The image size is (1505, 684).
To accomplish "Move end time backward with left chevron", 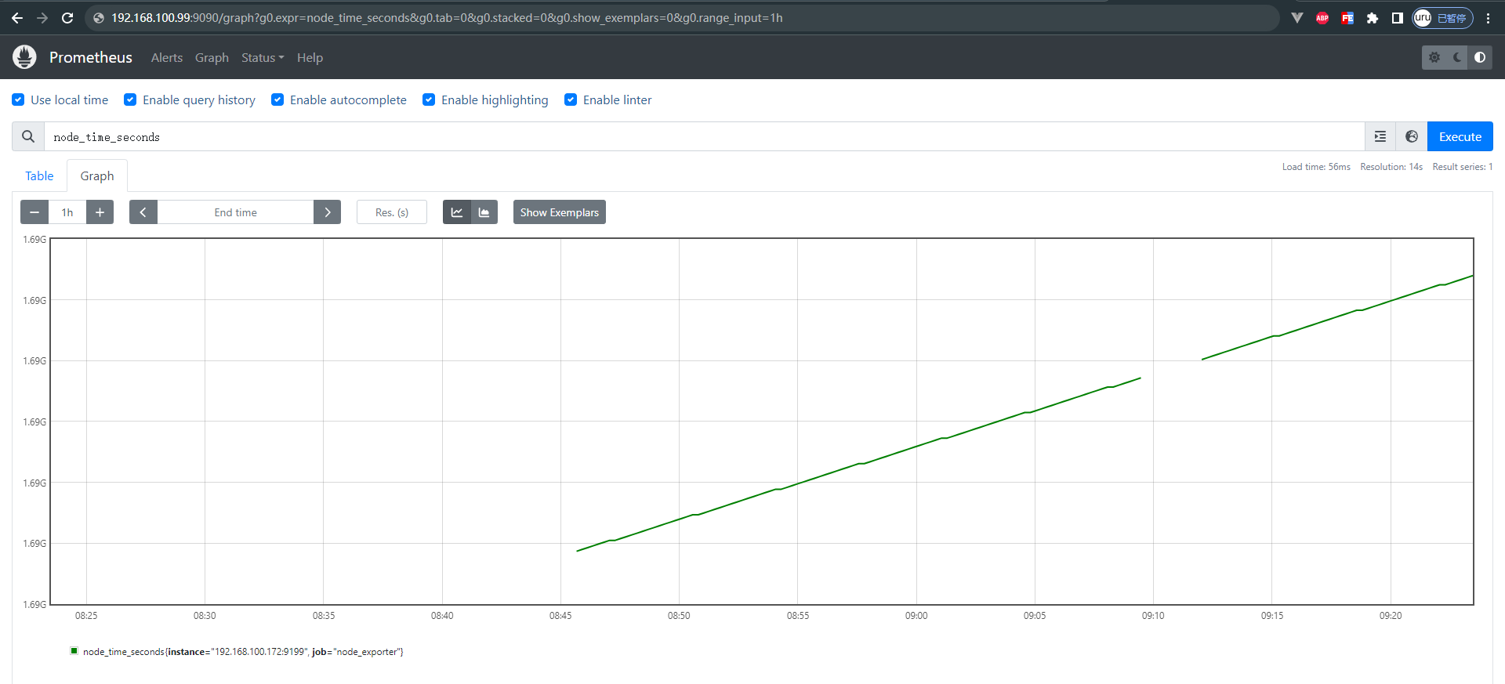I will coord(143,212).
